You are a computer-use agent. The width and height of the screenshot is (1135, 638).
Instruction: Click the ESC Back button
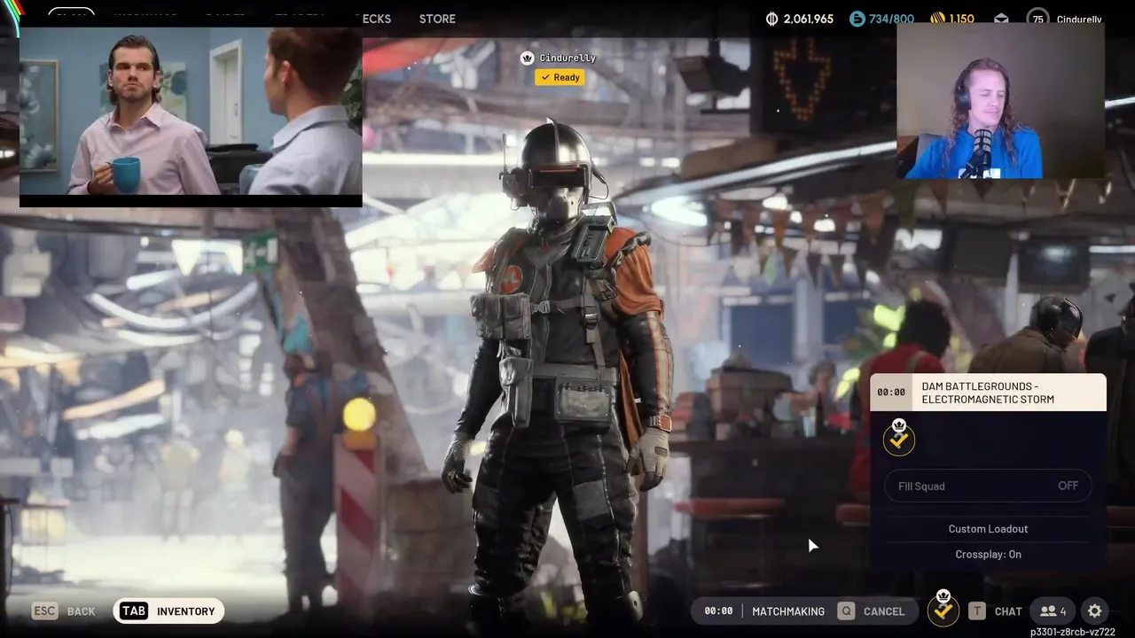(64, 611)
